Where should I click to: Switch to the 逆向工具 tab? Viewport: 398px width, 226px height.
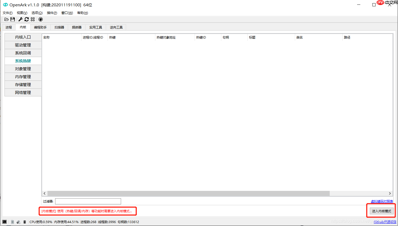[116, 27]
